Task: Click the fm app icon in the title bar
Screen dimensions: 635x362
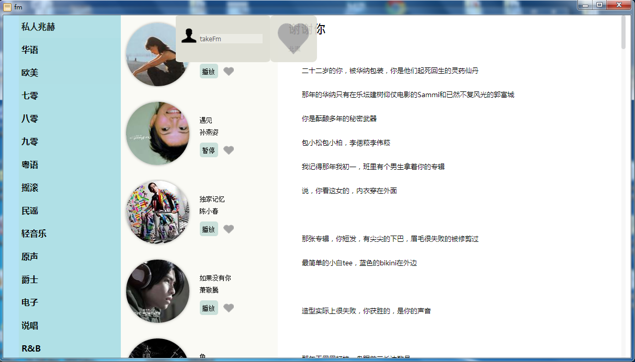Action: pyautogui.click(x=7, y=7)
